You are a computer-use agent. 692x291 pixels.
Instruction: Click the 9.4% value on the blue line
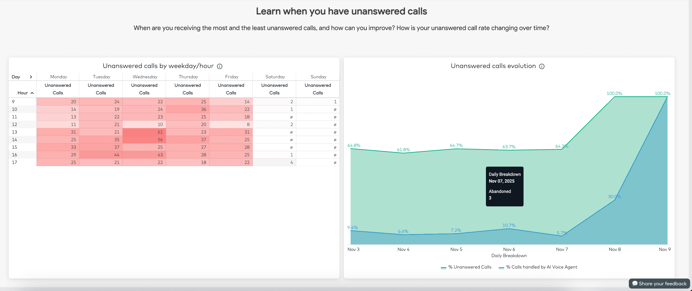pos(353,227)
